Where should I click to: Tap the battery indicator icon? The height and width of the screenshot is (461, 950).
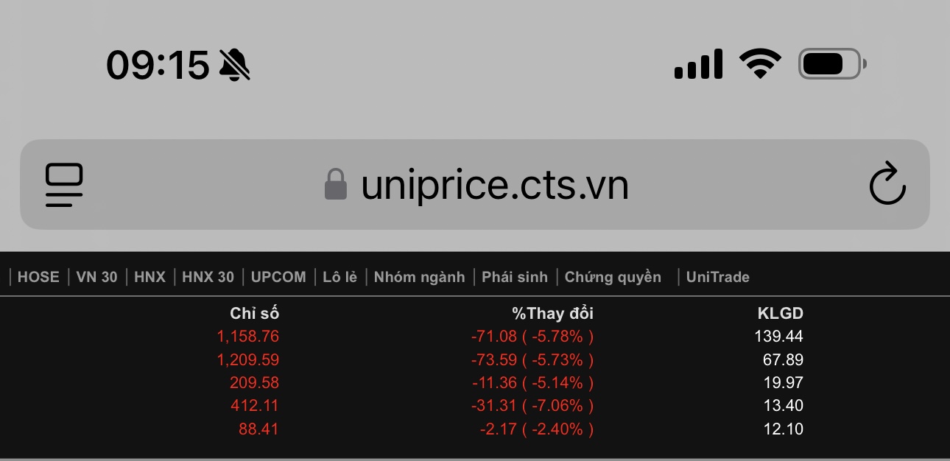point(831,64)
